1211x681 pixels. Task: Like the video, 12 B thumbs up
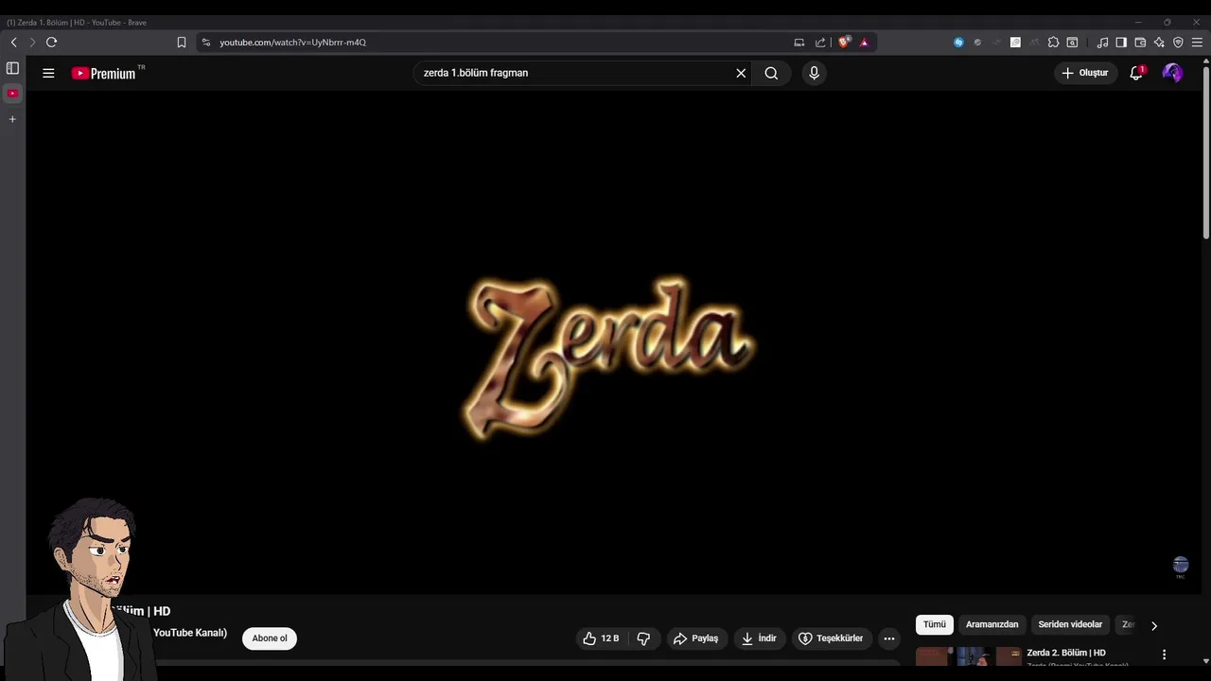601,638
